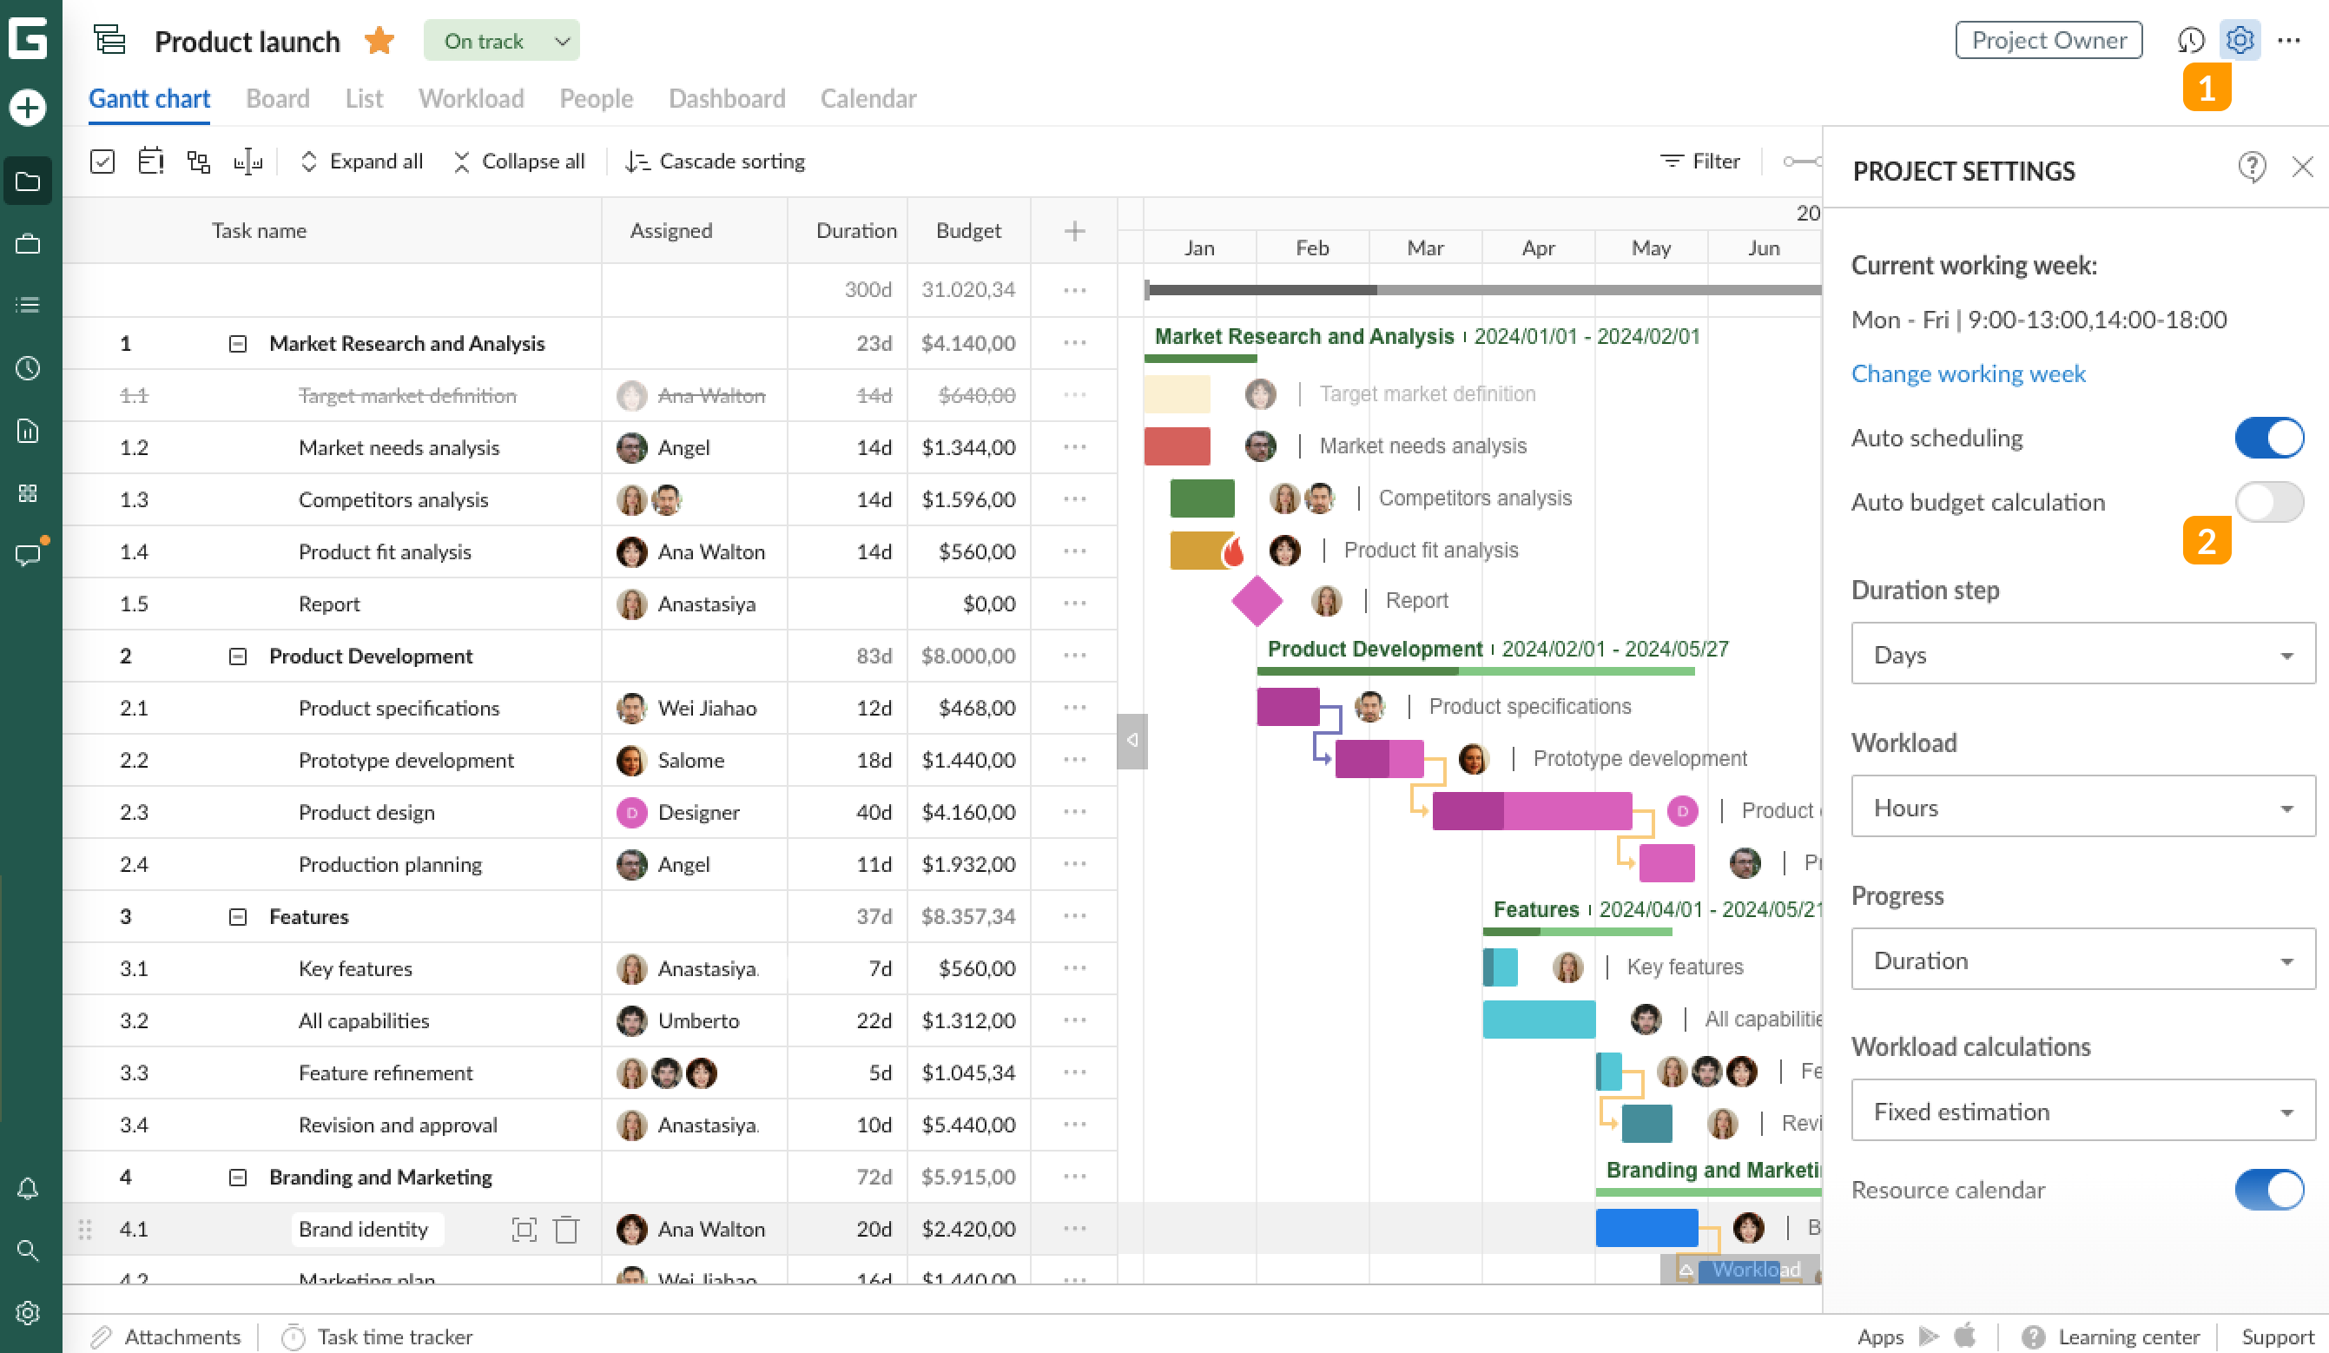
Task: Open the reports icon in sidebar
Action: point(28,431)
